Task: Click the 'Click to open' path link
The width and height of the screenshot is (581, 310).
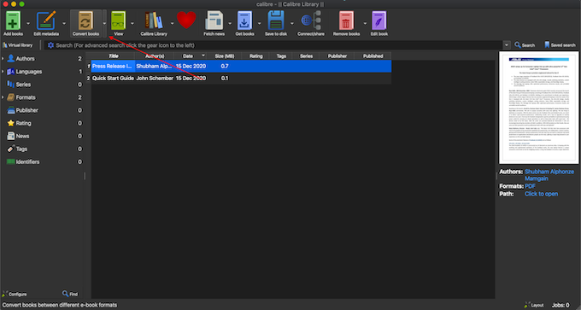Action: (541, 194)
